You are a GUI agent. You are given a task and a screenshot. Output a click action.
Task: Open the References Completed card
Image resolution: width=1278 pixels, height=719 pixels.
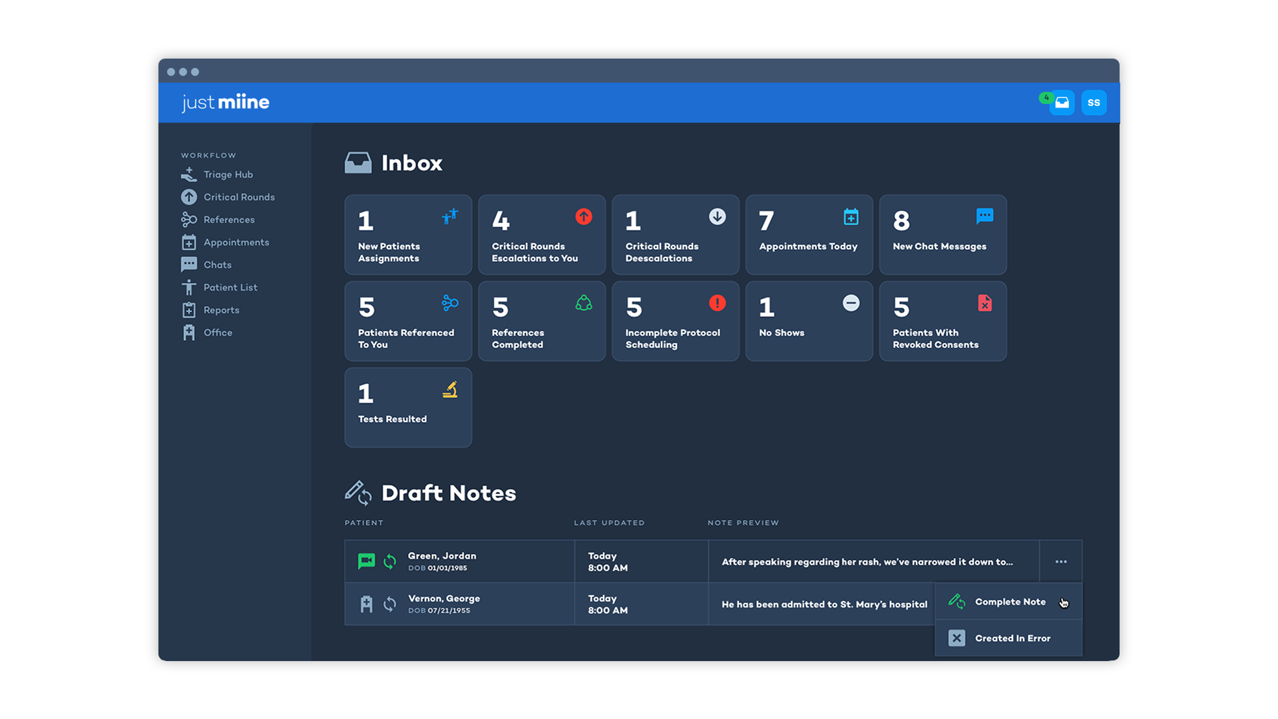coord(542,322)
